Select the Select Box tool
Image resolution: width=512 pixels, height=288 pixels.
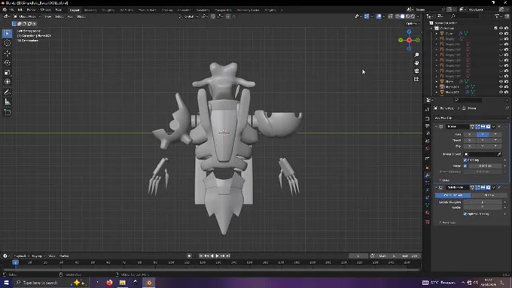click(x=8, y=33)
